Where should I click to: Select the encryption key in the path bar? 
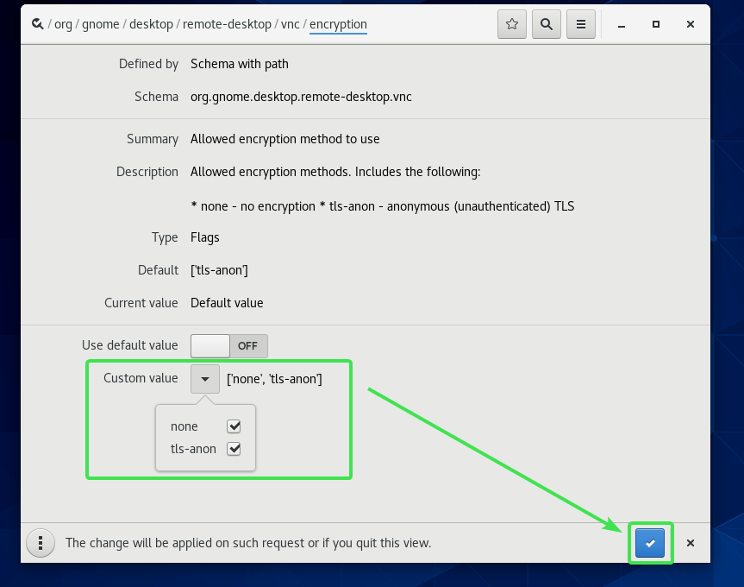(338, 25)
